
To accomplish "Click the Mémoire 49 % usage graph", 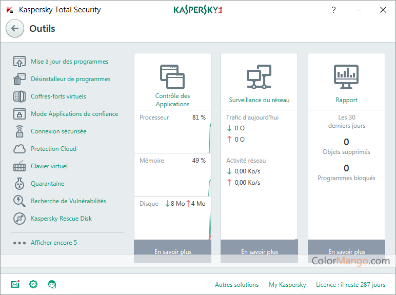I will tap(172, 175).
